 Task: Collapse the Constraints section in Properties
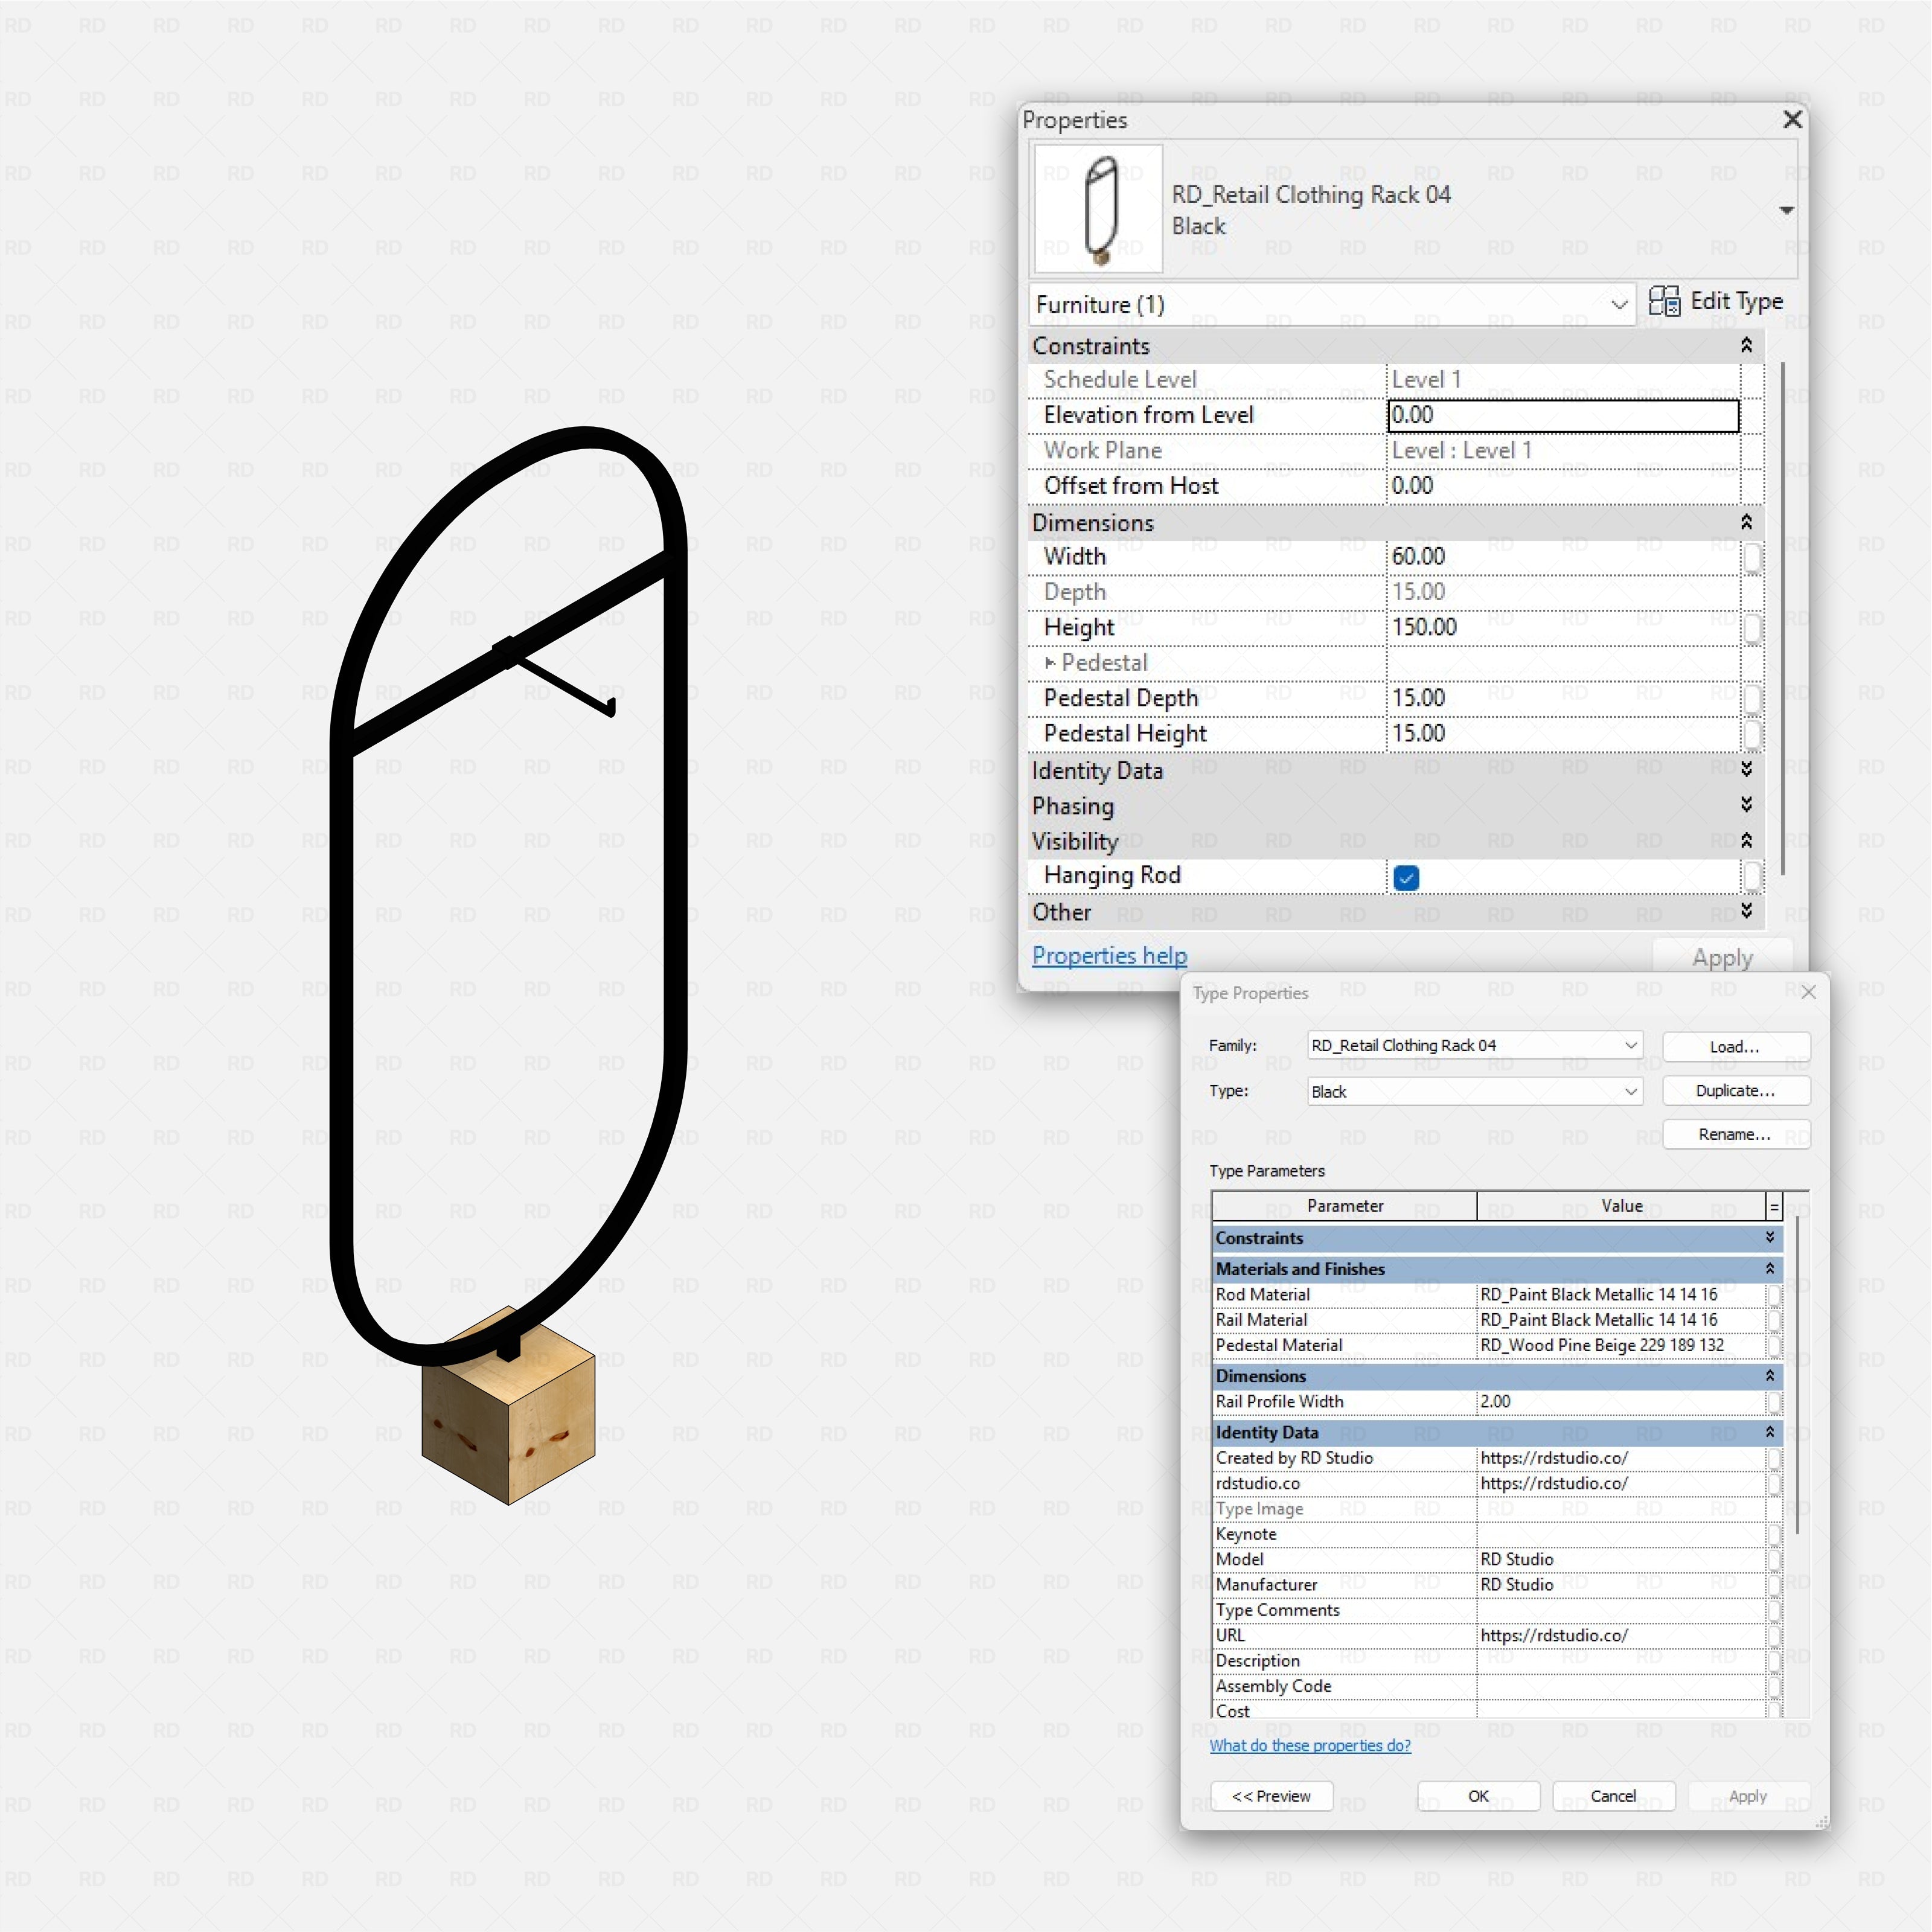click(1746, 346)
